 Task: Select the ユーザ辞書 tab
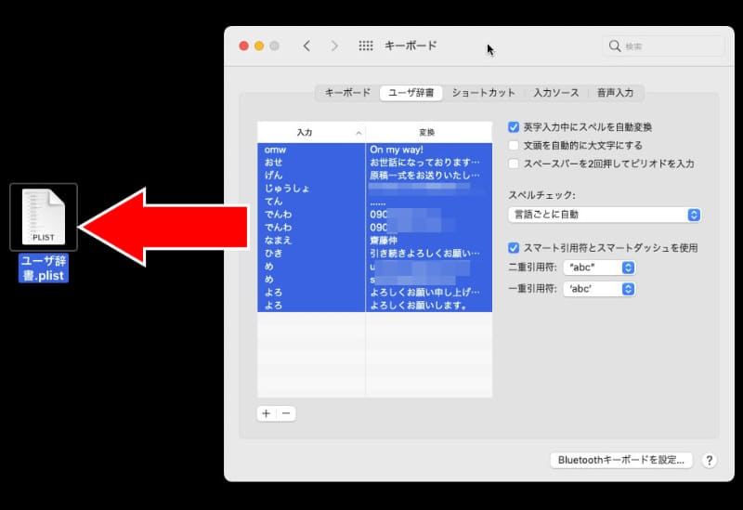[411, 93]
